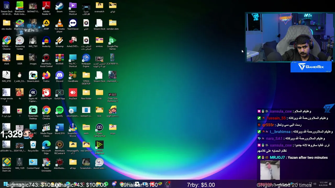The width and height of the screenshot is (335, 188).
Task: Select the Microsoft Edge desktop icon
Action: (x=46, y=148)
